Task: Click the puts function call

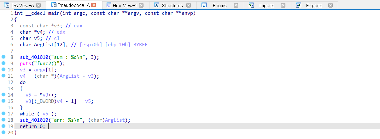Action: [x=26, y=64]
